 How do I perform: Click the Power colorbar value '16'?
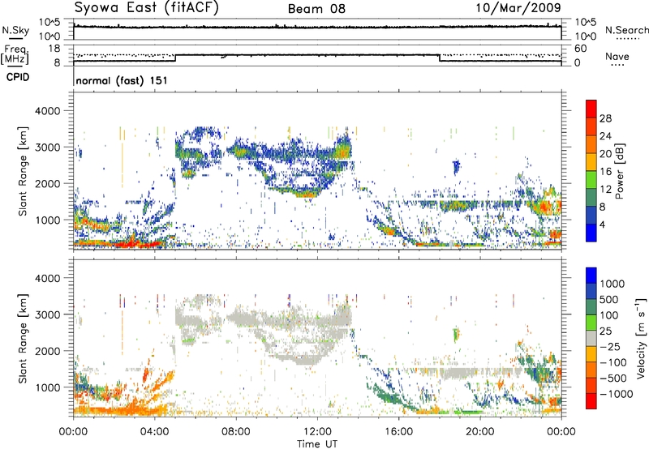(605, 171)
